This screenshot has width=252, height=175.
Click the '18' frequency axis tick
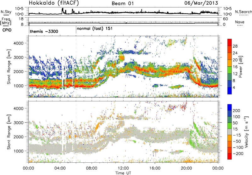coord(21,19)
